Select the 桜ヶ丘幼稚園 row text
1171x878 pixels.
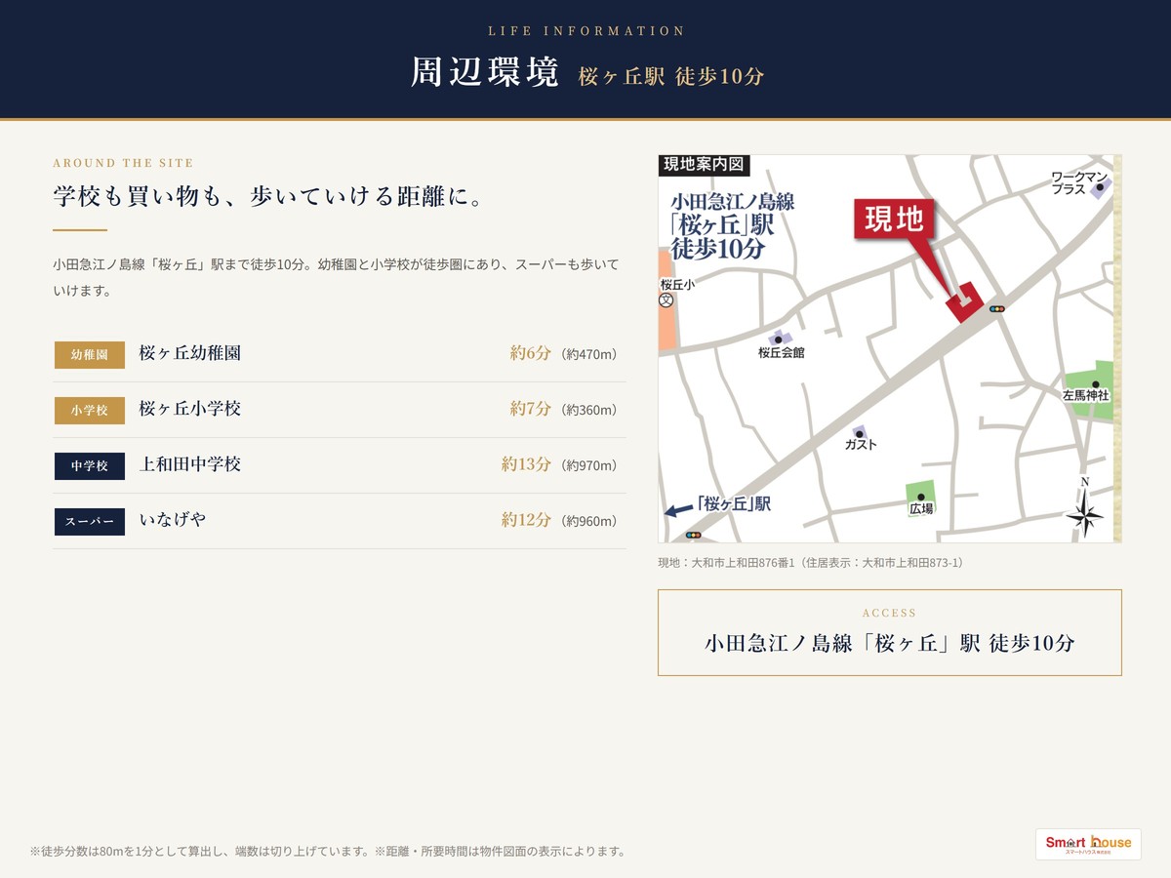coord(190,353)
